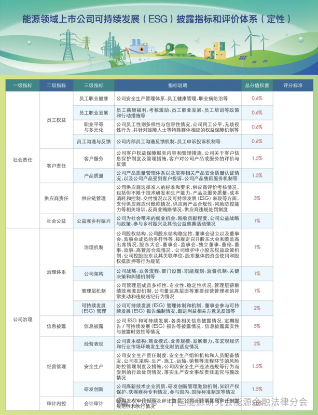This screenshot has height=415, width=318.
Task: Click the 1% weight for 公司架构
Action: click(x=257, y=273)
